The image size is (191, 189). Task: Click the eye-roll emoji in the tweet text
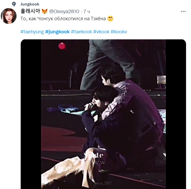tap(110, 19)
